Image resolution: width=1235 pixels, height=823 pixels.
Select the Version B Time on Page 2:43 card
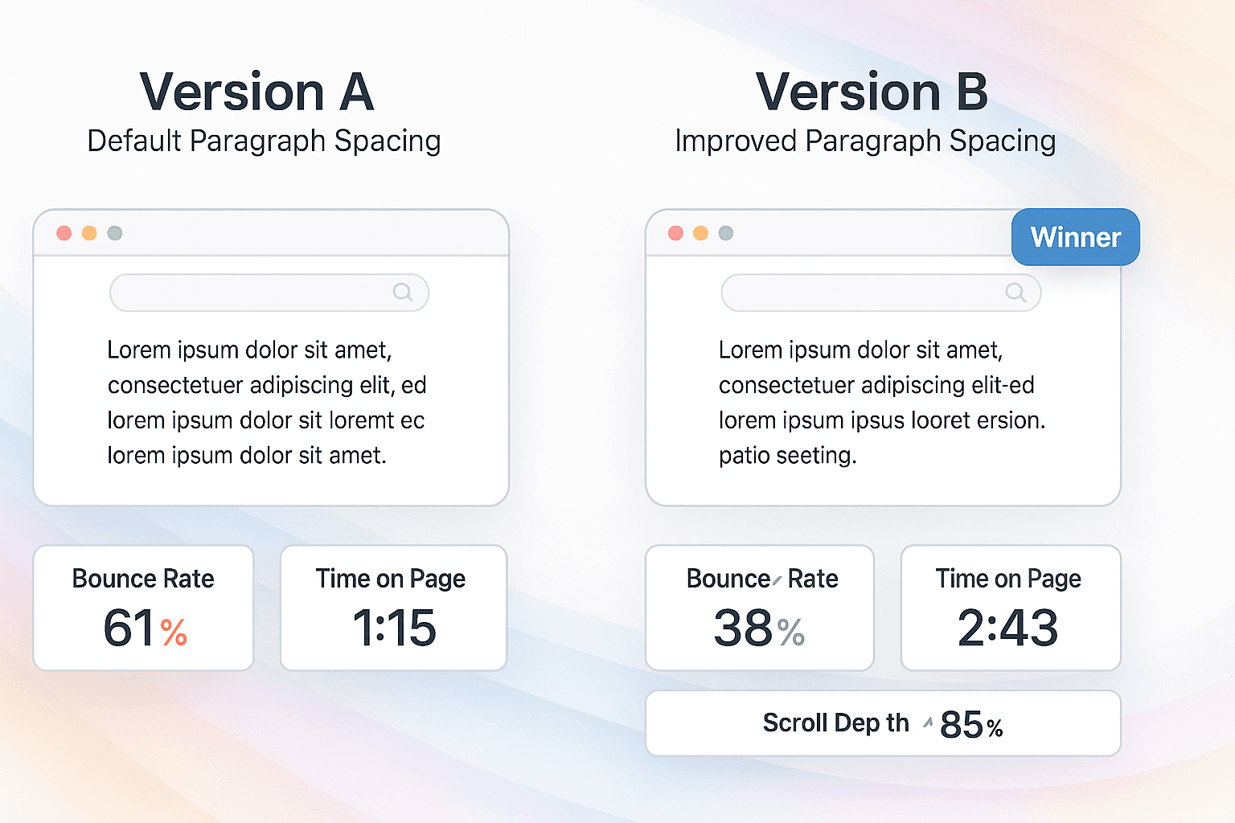pyautogui.click(x=1011, y=608)
